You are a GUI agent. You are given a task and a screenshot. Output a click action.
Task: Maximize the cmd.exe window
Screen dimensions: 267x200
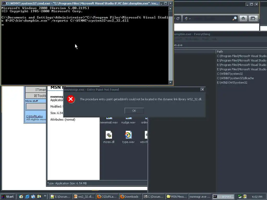[166, 3]
